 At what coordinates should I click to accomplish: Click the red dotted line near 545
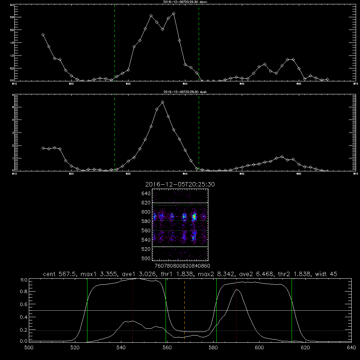pyautogui.click(x=133, y=310)
